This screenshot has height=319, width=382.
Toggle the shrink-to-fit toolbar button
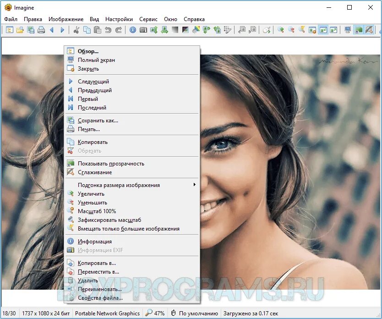pos(323,30)
